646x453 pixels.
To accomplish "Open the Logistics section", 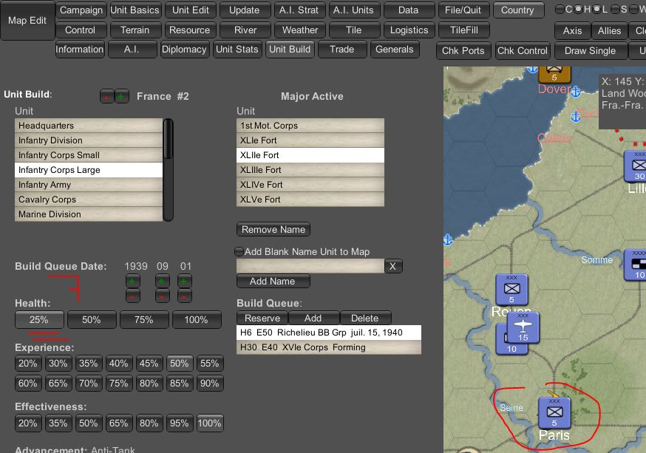I will coord(409,30).
